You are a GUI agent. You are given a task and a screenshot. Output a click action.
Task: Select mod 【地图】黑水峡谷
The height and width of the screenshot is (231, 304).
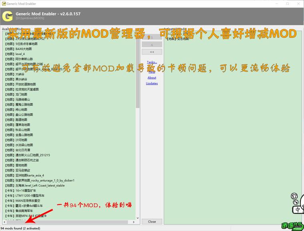coord(16,79)
